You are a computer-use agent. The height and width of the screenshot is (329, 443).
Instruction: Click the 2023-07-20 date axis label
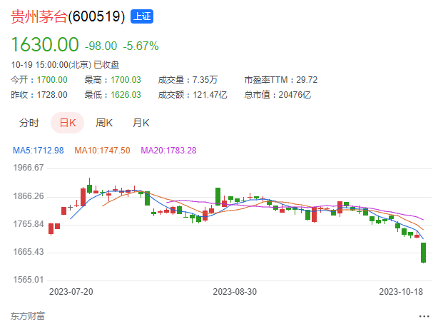[71, 291]
